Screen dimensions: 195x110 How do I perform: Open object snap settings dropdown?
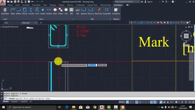tap(158, 102)
